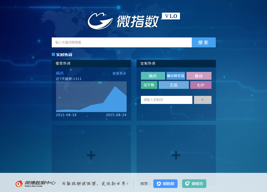
Task: Select the 花千骨 tag
Action: [x=149, y=85]
